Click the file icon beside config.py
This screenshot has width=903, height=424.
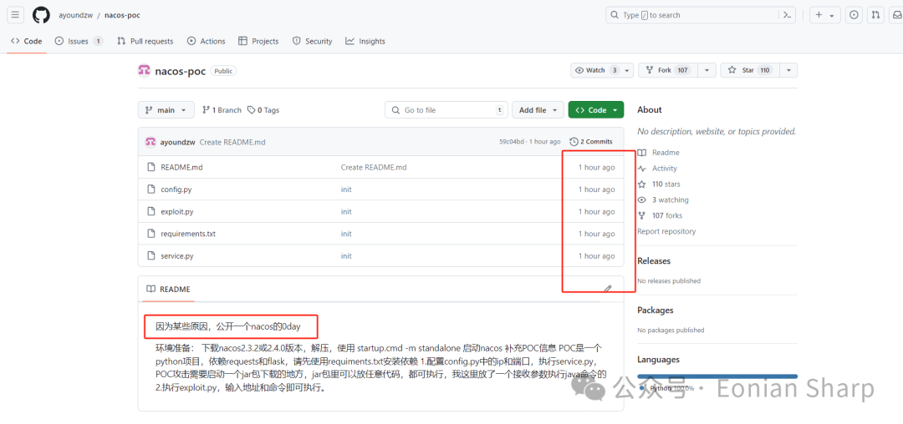150,189
